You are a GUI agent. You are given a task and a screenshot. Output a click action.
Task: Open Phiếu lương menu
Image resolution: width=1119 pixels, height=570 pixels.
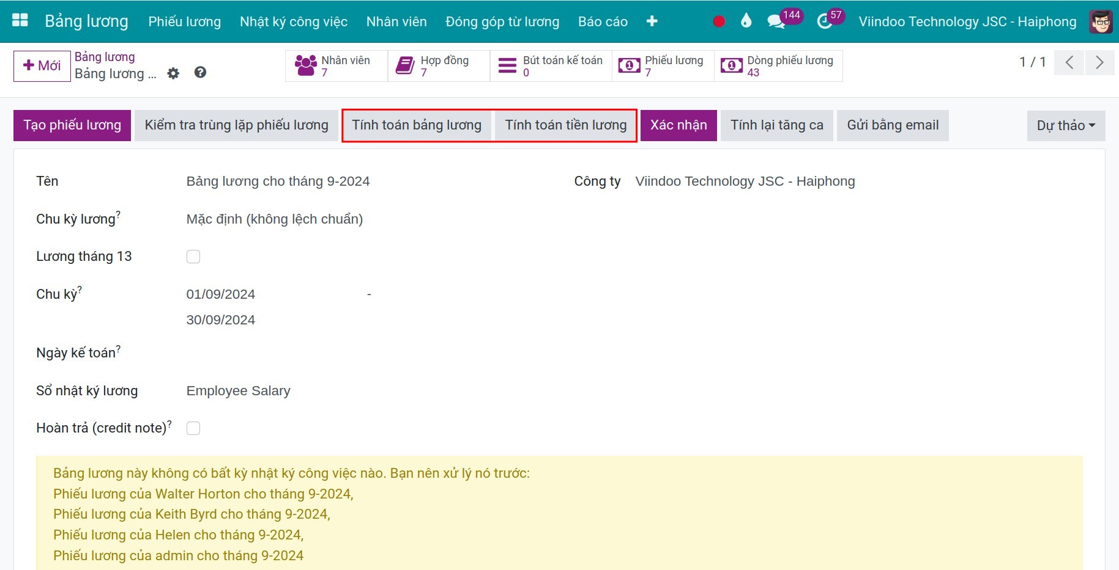pyautogui.click(x=185, y=21)
